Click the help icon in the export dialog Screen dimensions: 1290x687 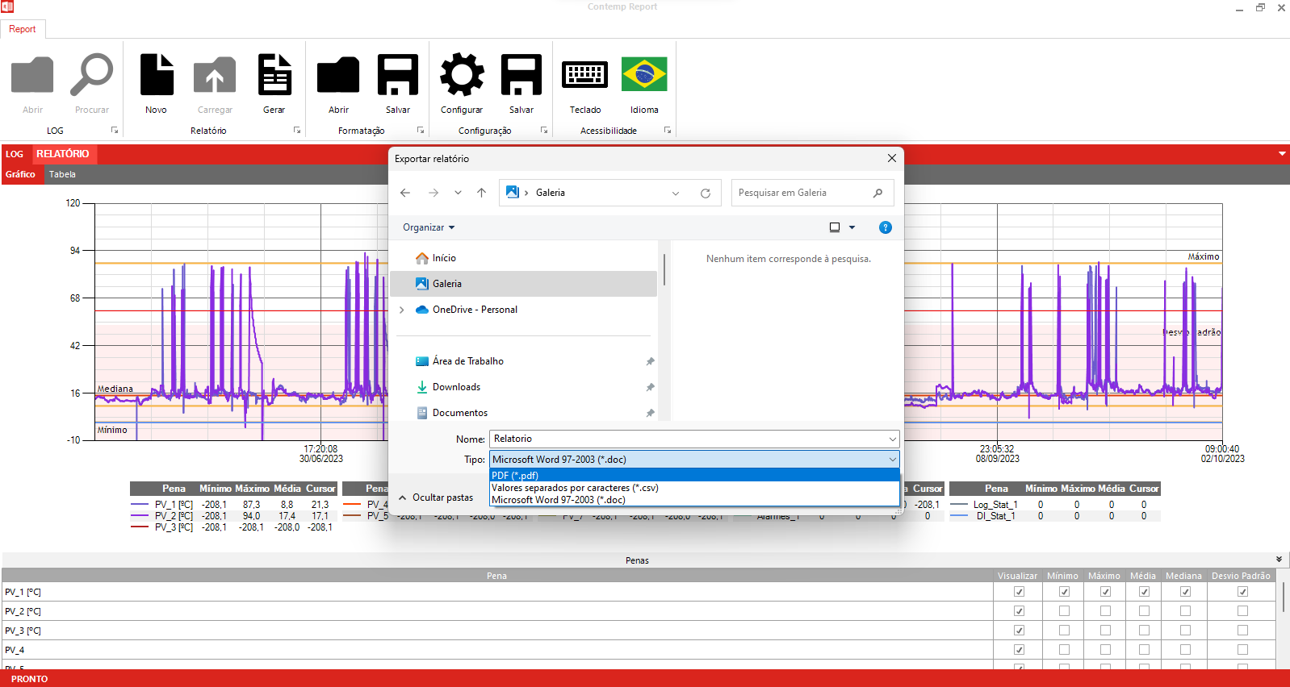click(x=885, y=227)
